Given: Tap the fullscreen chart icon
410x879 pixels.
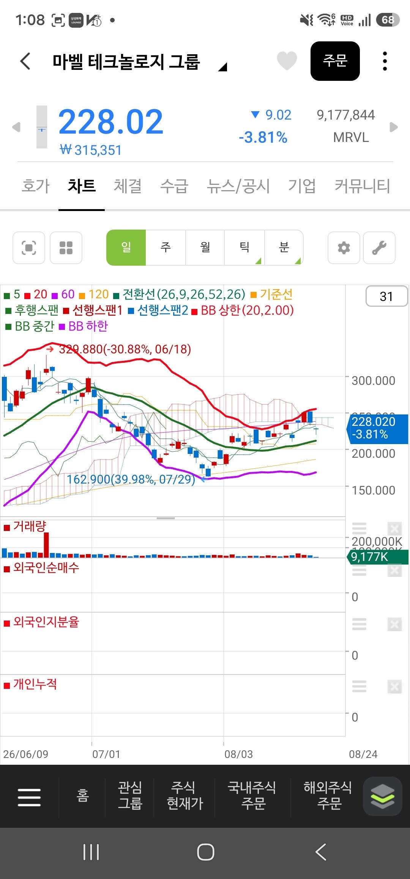Looking at the screenshot, I should [x=29, y=248].
